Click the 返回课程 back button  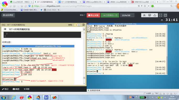[x=8, y=15]
